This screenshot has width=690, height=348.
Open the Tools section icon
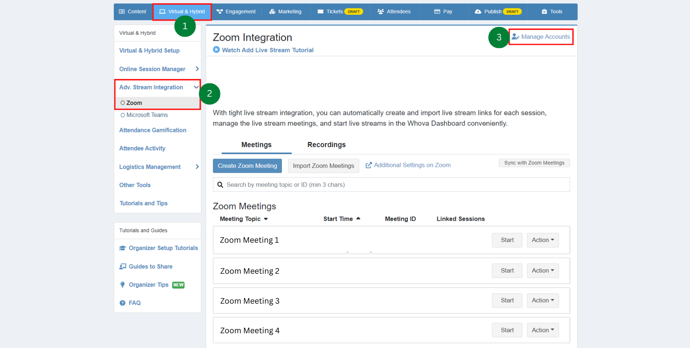(x=545, y=11)
